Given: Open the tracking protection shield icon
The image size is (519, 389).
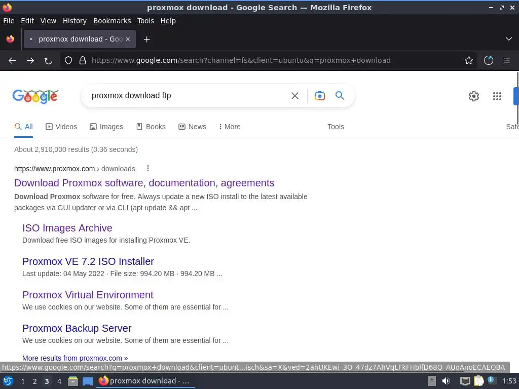Looking at the screenshot, I should [x=68, y=60].
